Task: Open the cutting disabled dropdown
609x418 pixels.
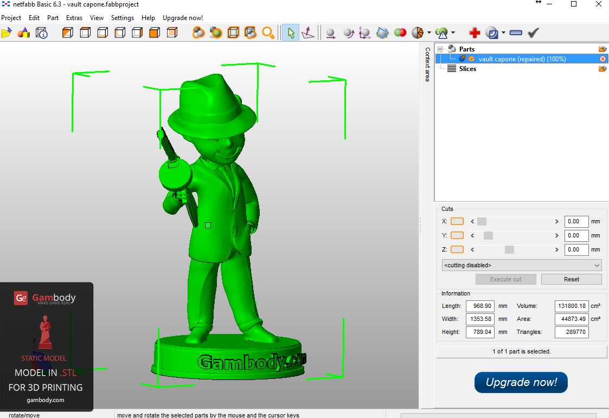Action: pyautogui.click(x=521, y=265)
